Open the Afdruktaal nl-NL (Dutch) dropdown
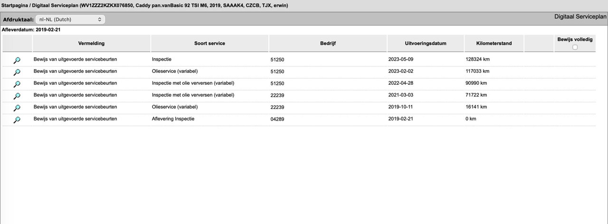The width and height of the screenshot is (608, 224). click(70, 19)
